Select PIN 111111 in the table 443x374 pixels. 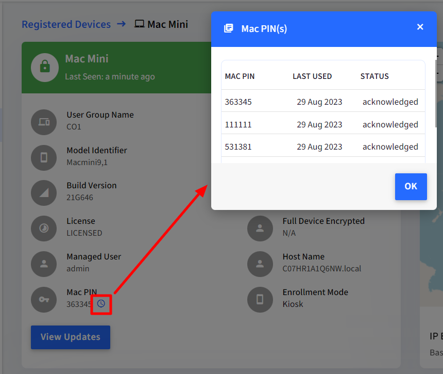coord(238,124)
